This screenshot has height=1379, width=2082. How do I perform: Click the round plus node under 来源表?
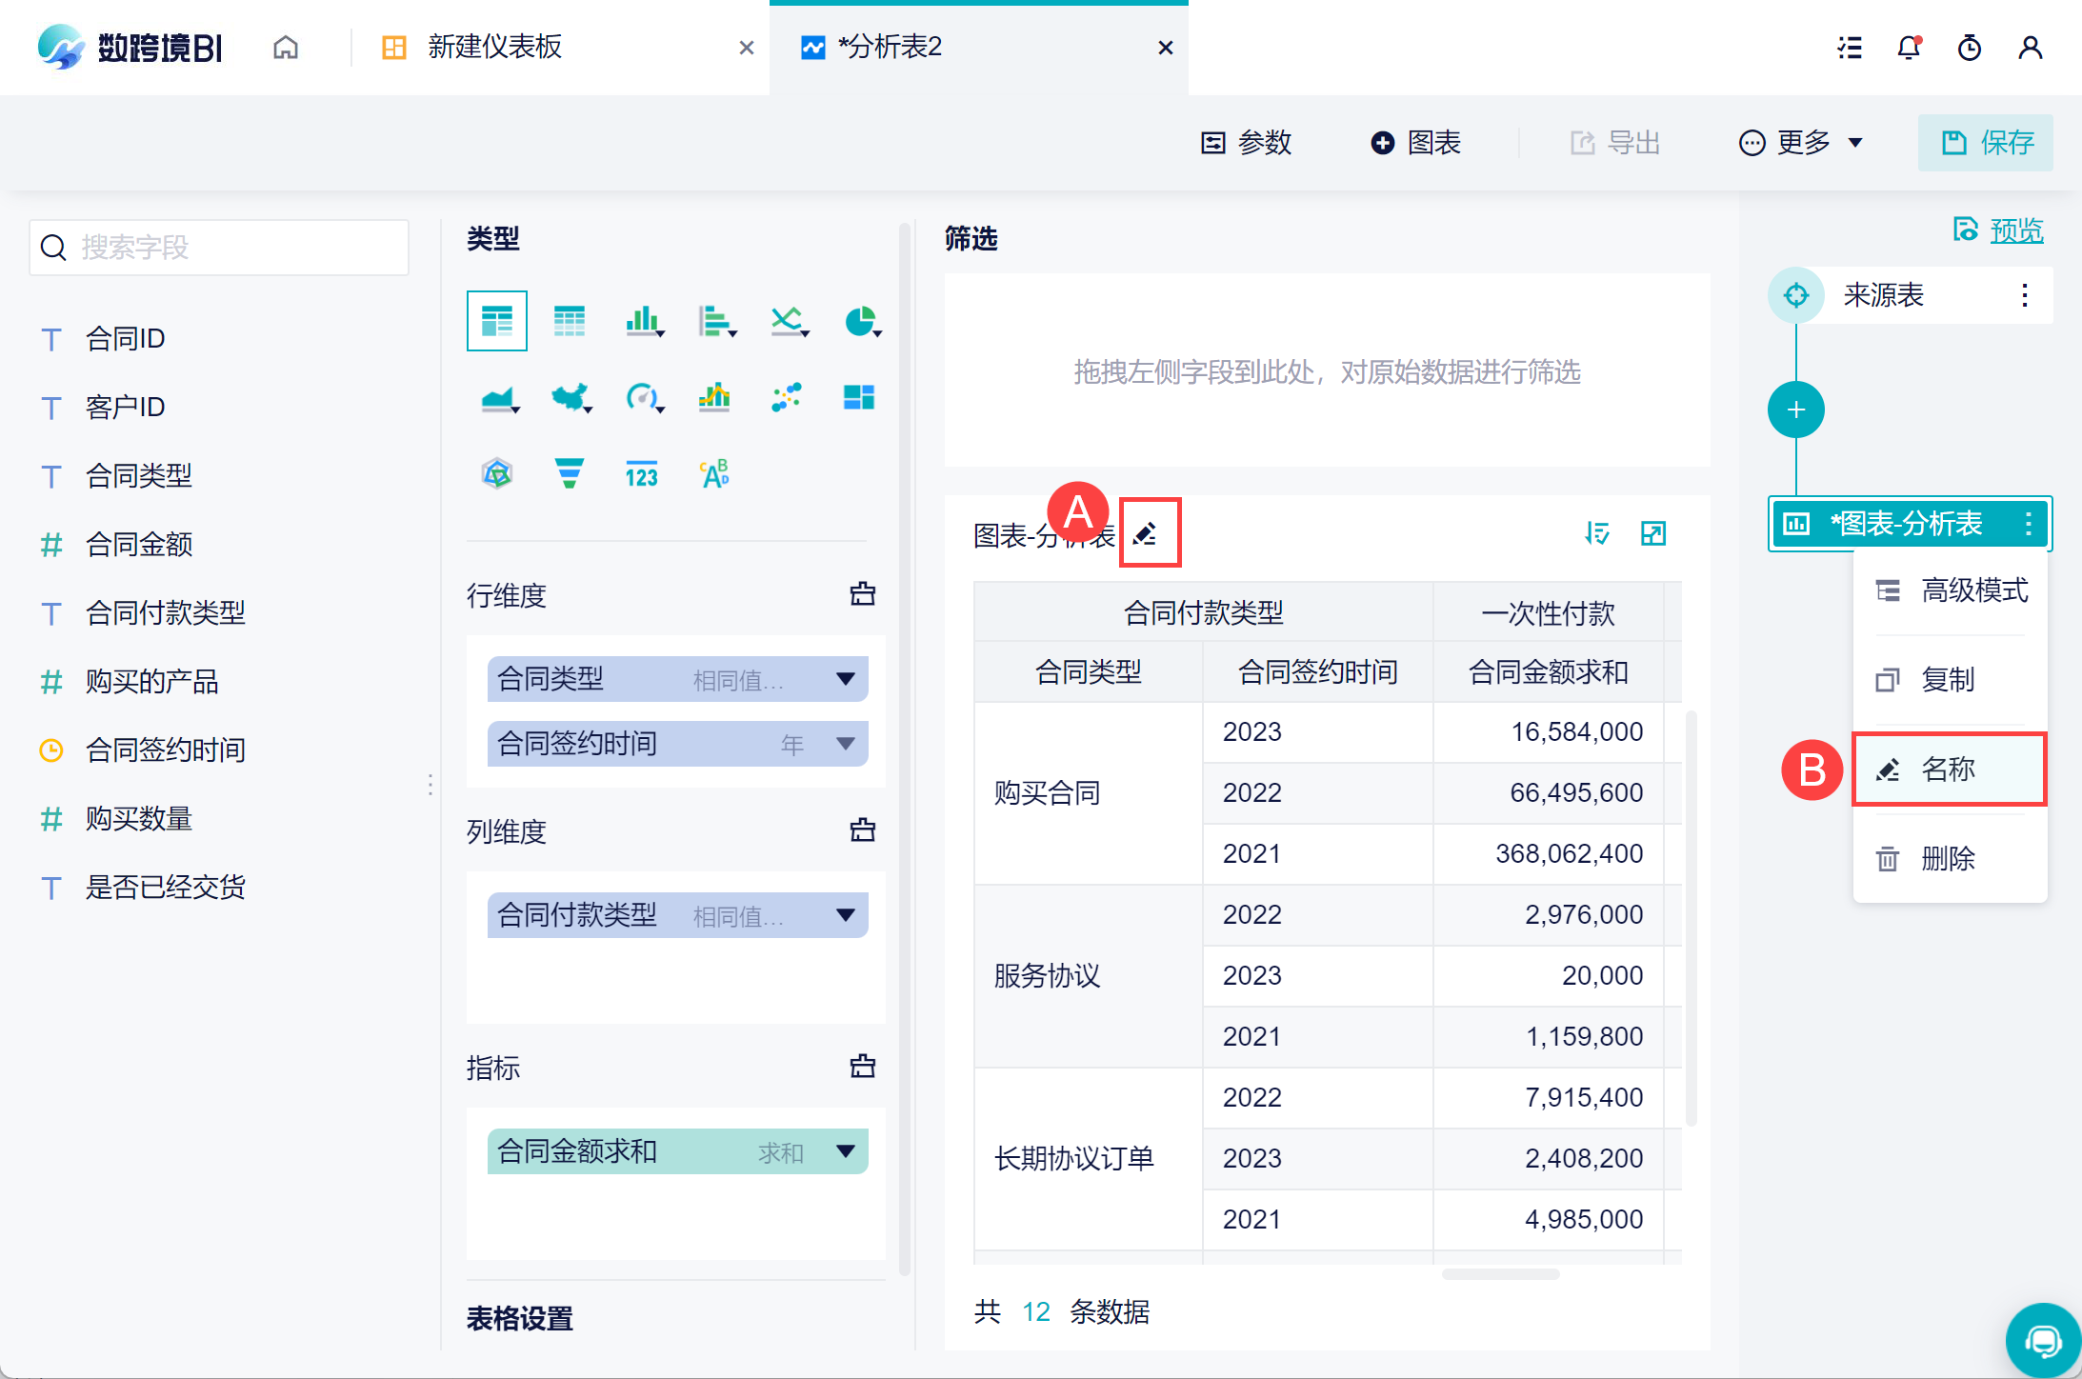pos(1795,410)
